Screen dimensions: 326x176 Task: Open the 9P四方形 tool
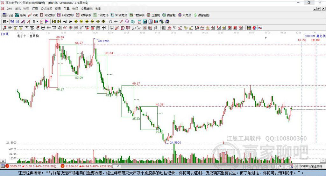click(x=66, y=15)
